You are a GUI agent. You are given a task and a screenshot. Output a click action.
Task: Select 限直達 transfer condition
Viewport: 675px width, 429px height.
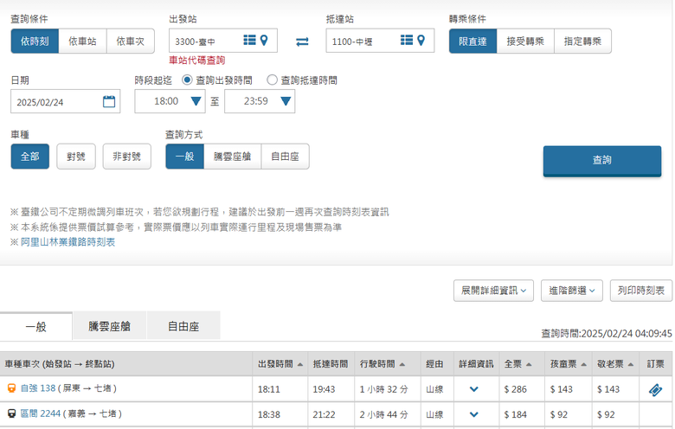[472, 42]
